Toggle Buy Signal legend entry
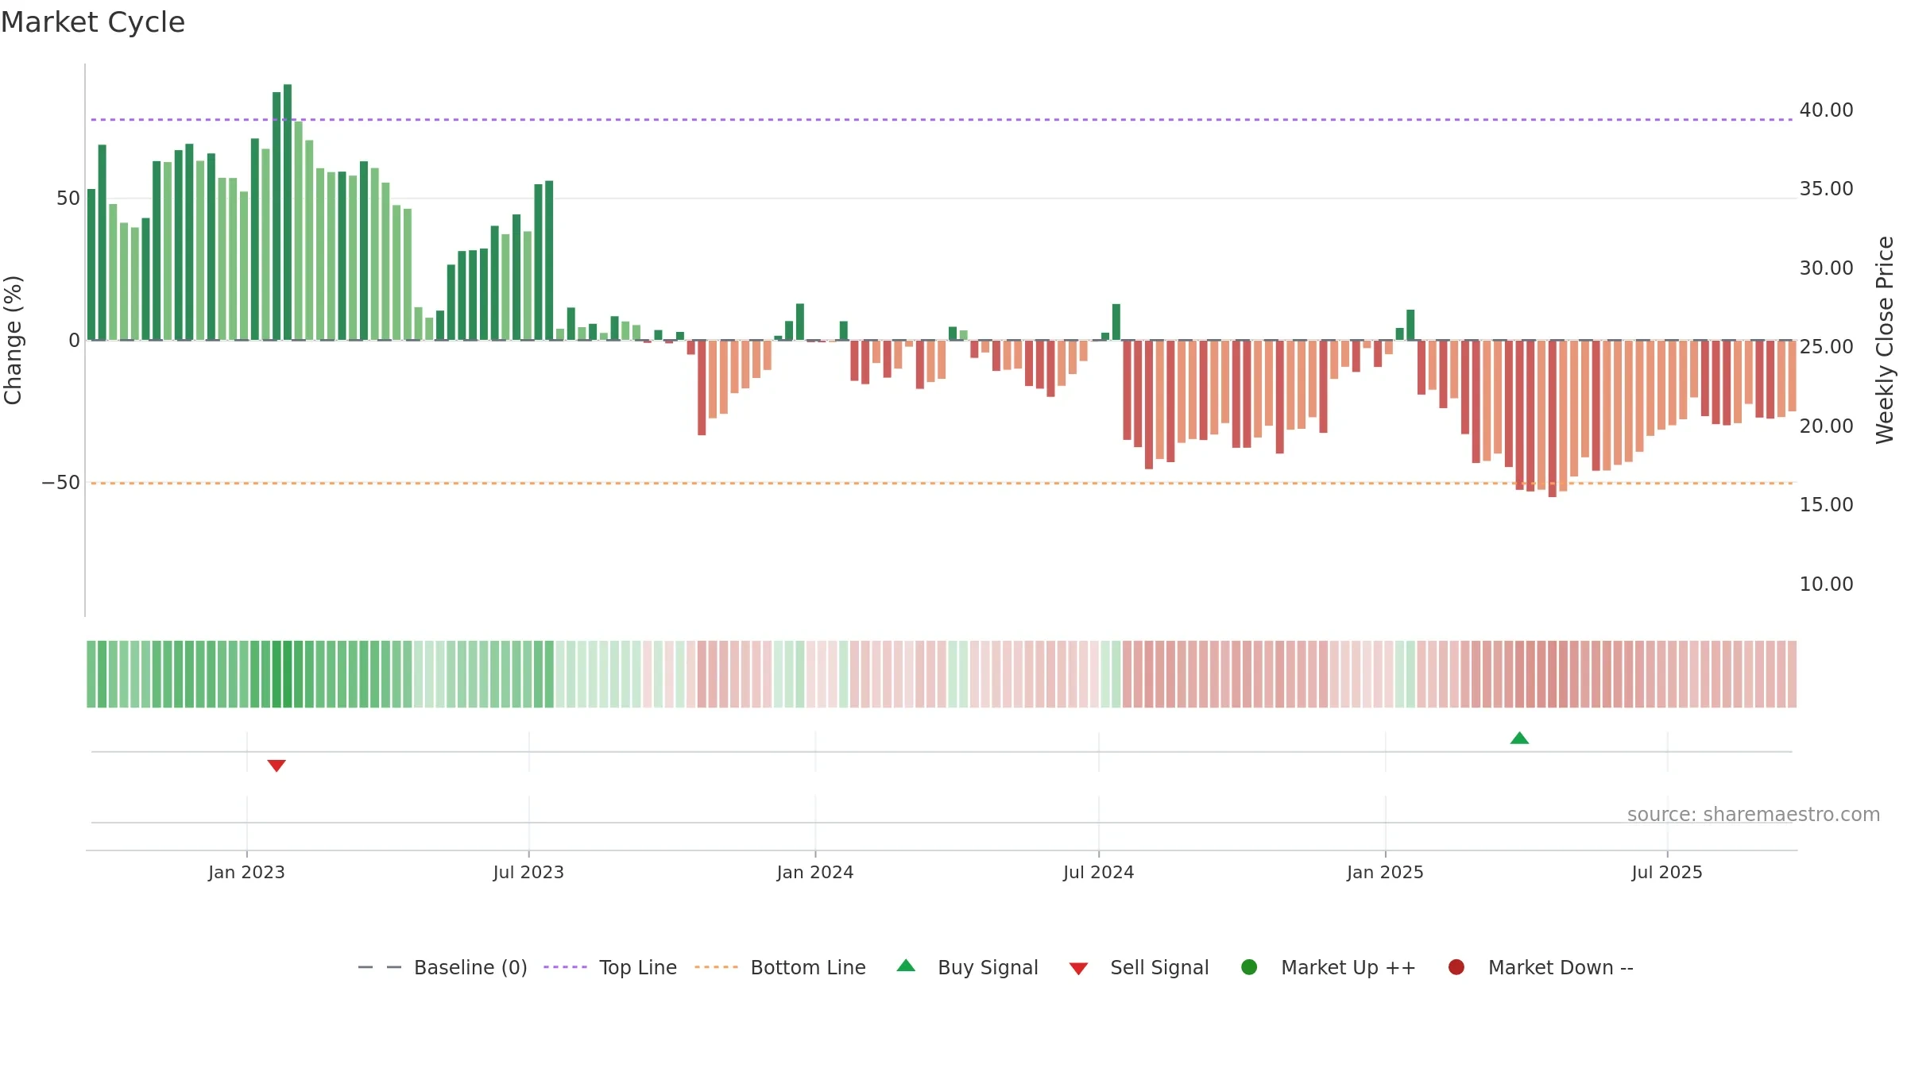This screenshot has height=1072, width=1907. tap(967, 967)
